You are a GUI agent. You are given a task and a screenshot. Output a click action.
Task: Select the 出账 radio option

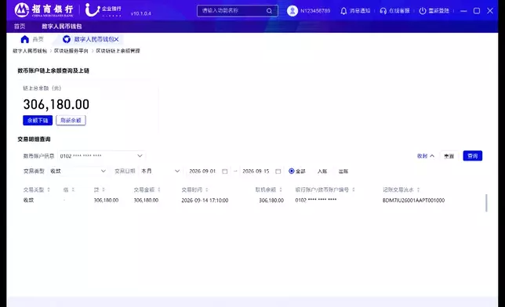(343, 172)
